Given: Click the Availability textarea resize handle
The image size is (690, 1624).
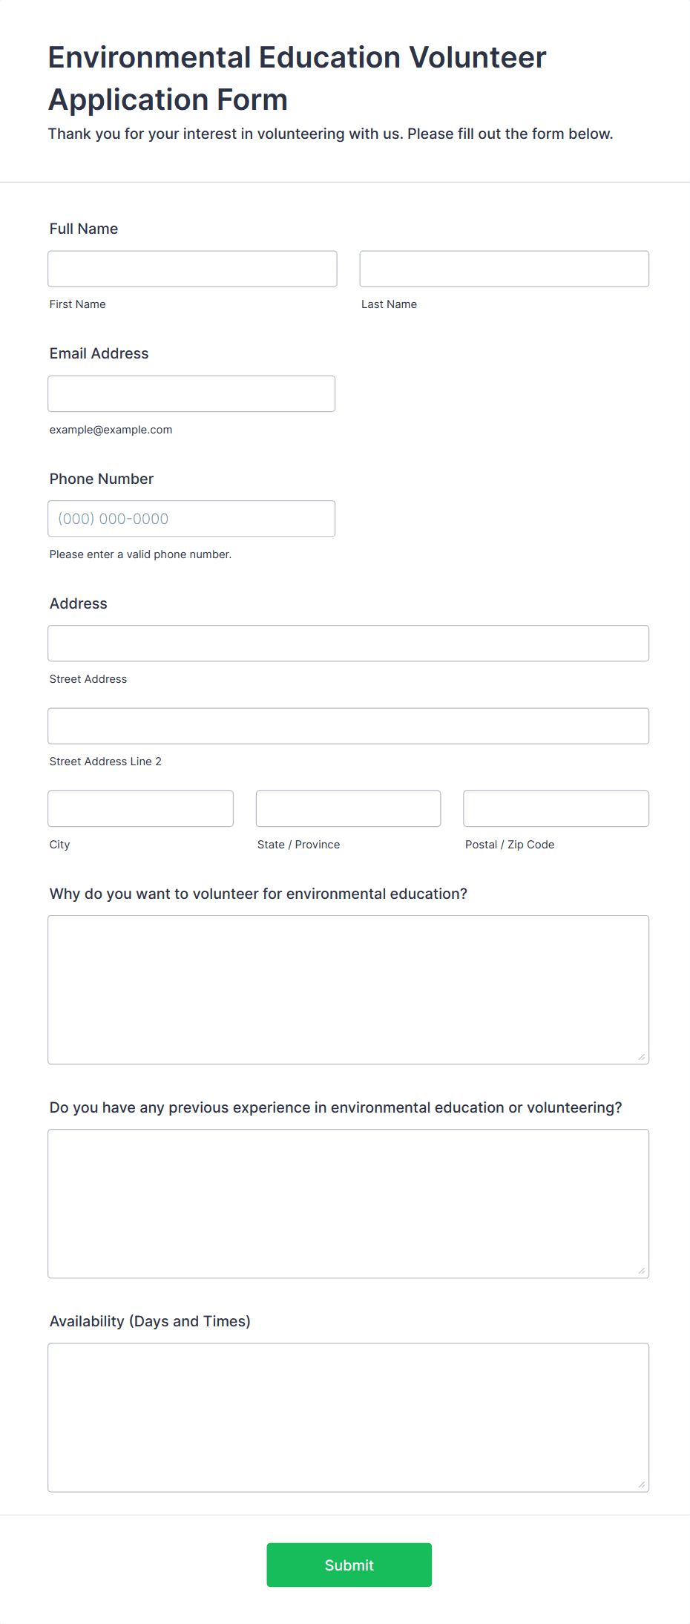Looking at the screenshot, I should (642, 1484).
